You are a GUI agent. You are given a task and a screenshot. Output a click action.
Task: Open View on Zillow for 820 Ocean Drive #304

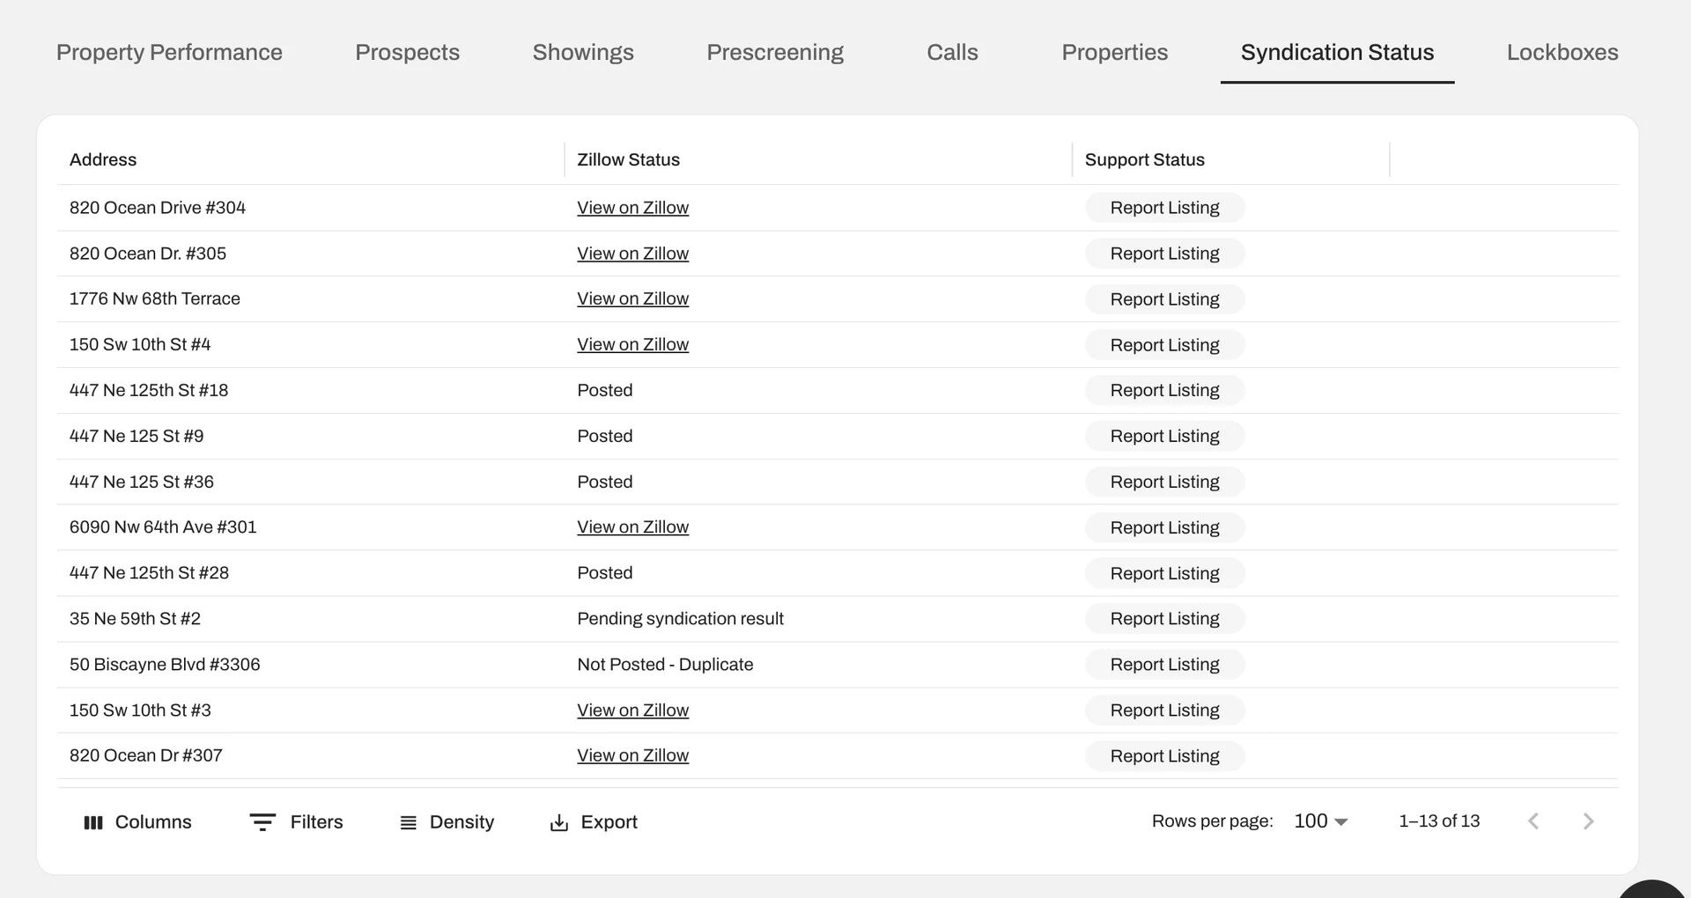click(632, 207)
